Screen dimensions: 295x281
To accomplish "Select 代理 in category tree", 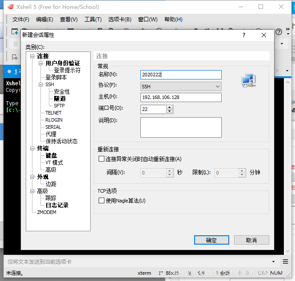I will pyautogui.click(x=51, y=134).
